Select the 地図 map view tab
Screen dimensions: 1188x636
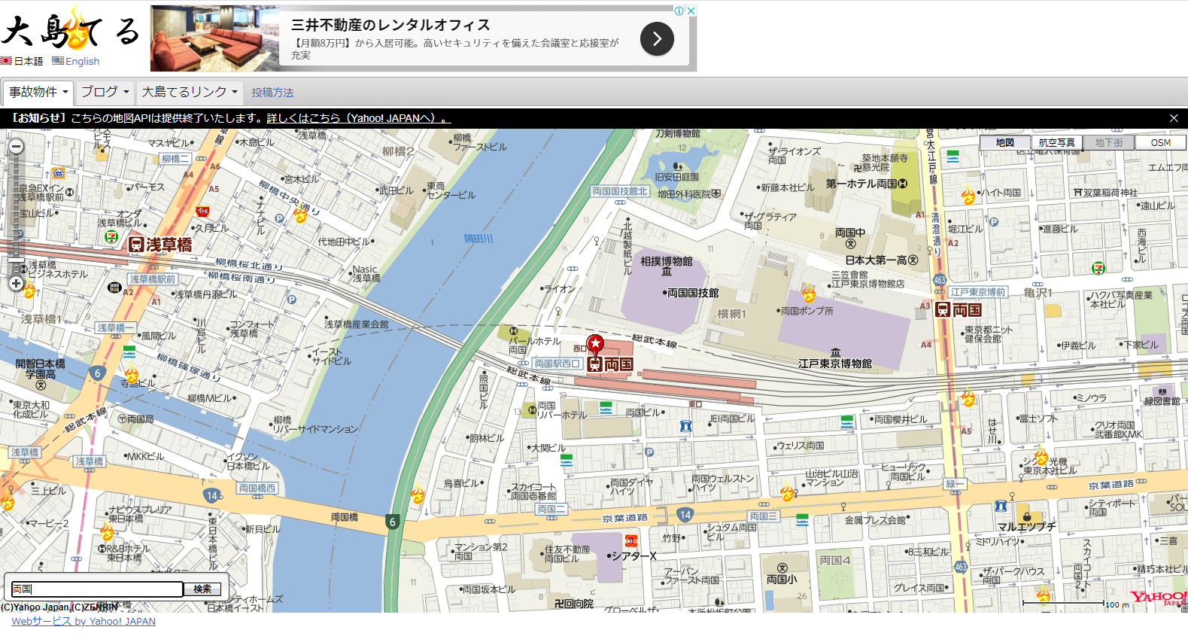point(1004,142)
